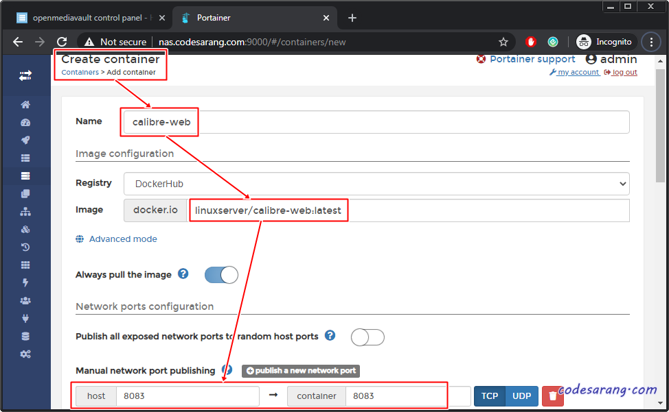Viewport: 669px width, 412px height.
Task: Open a new browser tab
Action: [352, 18]
